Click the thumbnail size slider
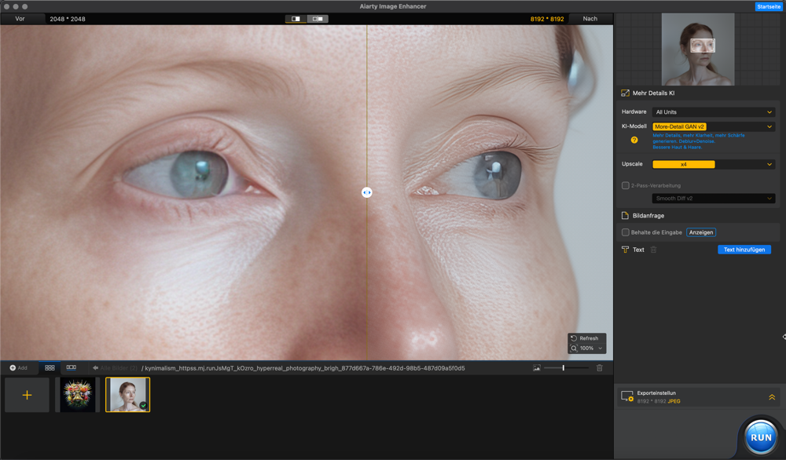 tap(564, 367)
